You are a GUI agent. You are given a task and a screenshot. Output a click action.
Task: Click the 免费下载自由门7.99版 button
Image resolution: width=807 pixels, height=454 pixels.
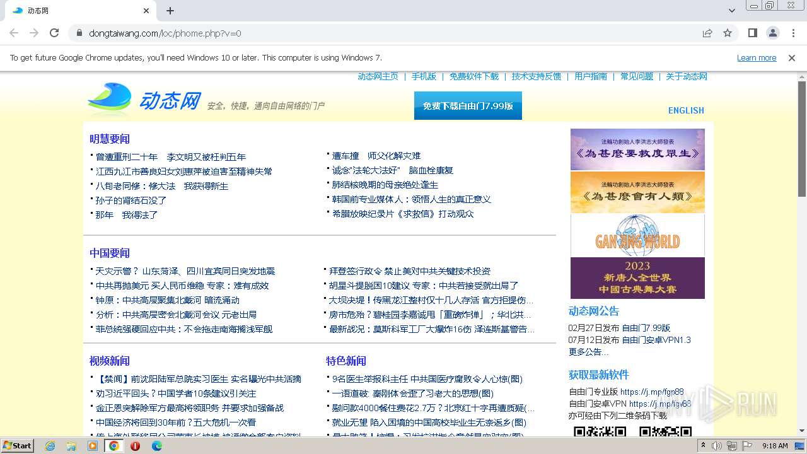click(x=468, y=106)
